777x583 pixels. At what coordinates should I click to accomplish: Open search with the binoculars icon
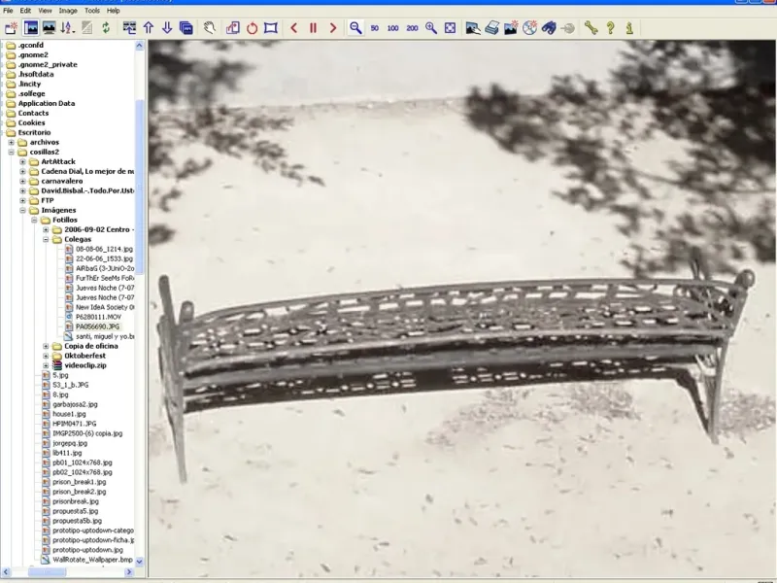(549, 28)
